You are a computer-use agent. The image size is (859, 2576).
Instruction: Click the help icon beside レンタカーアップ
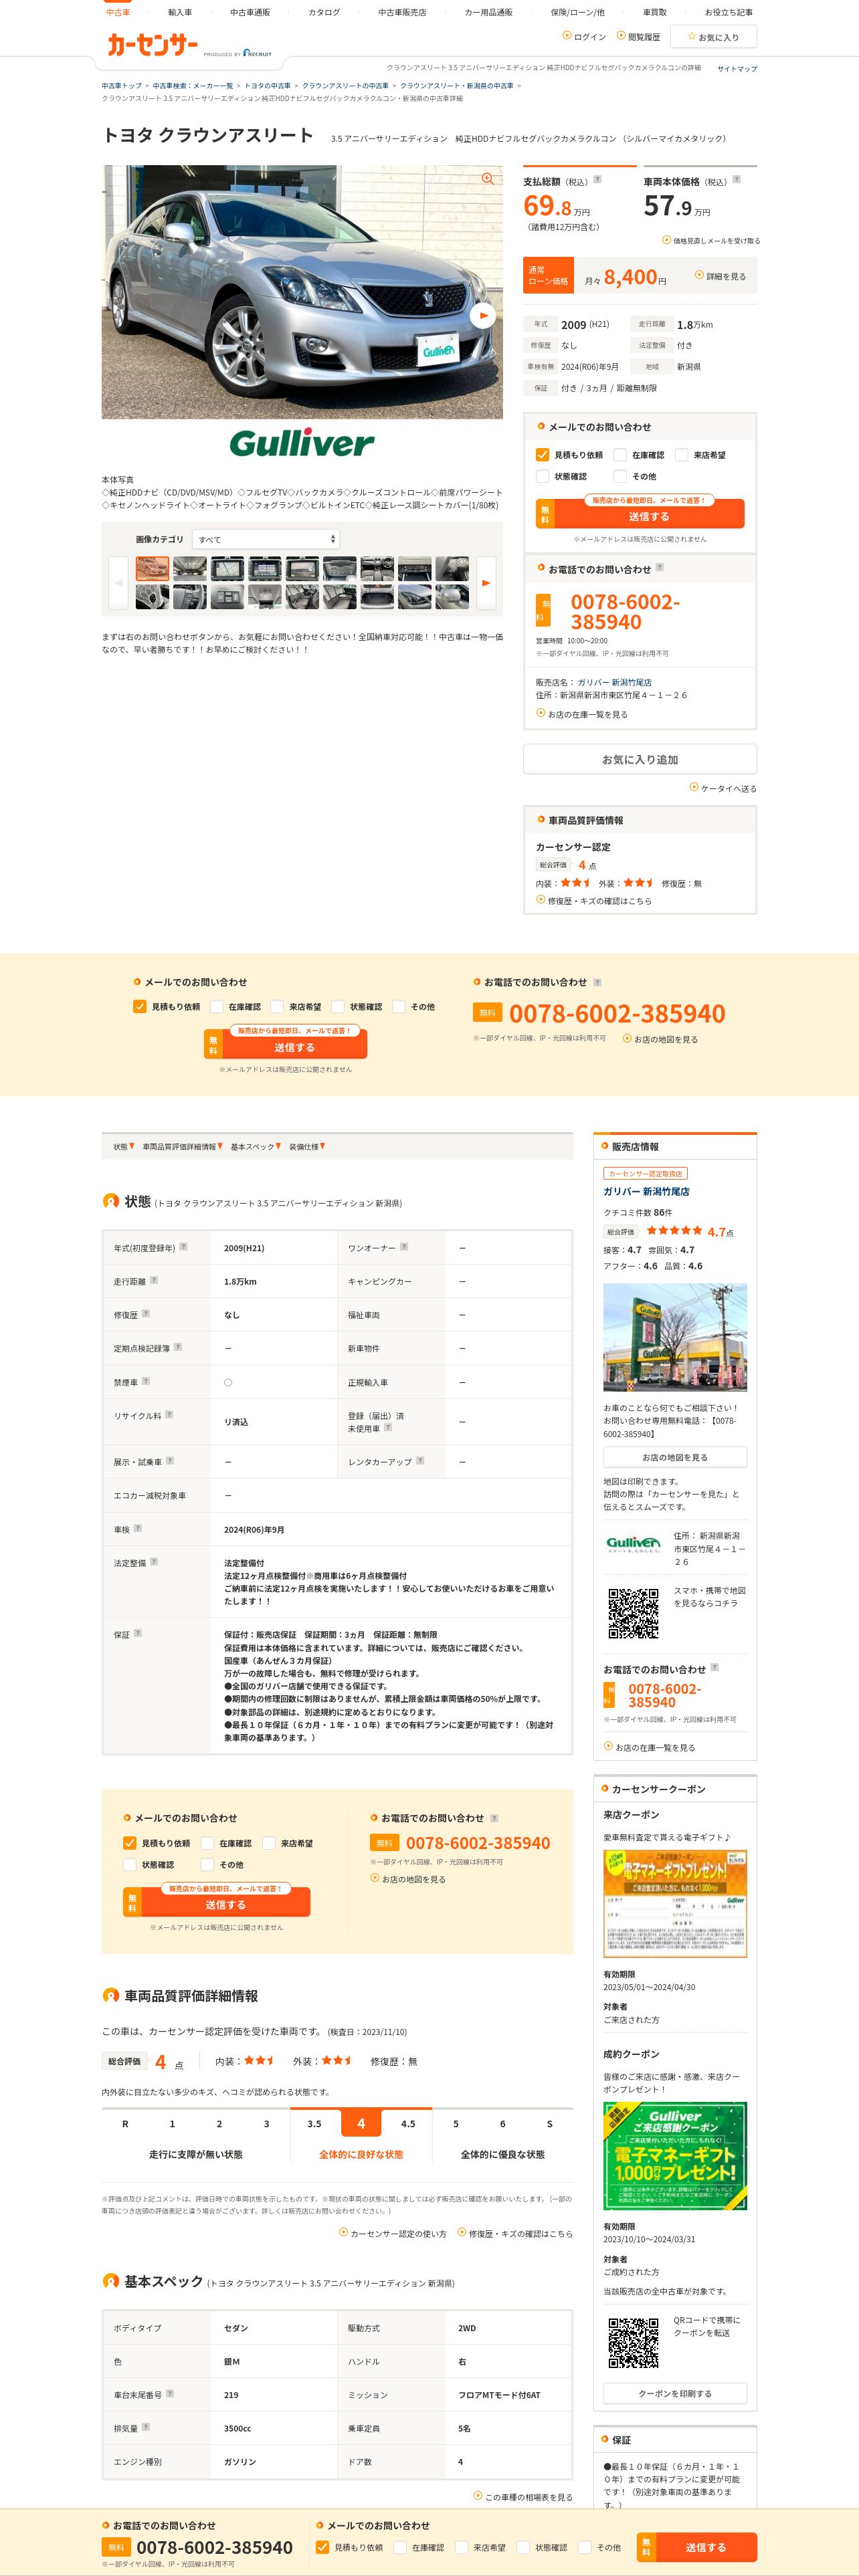click(420, 1461)
